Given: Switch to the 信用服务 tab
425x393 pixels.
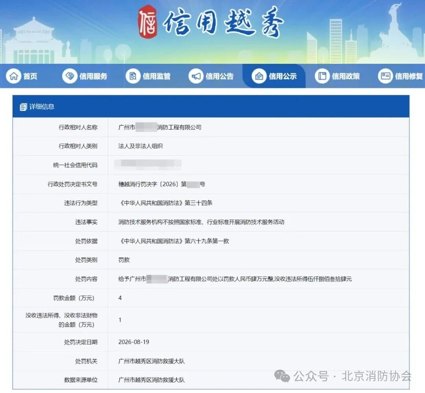Looking at the screenshot, I should point(85,76).
